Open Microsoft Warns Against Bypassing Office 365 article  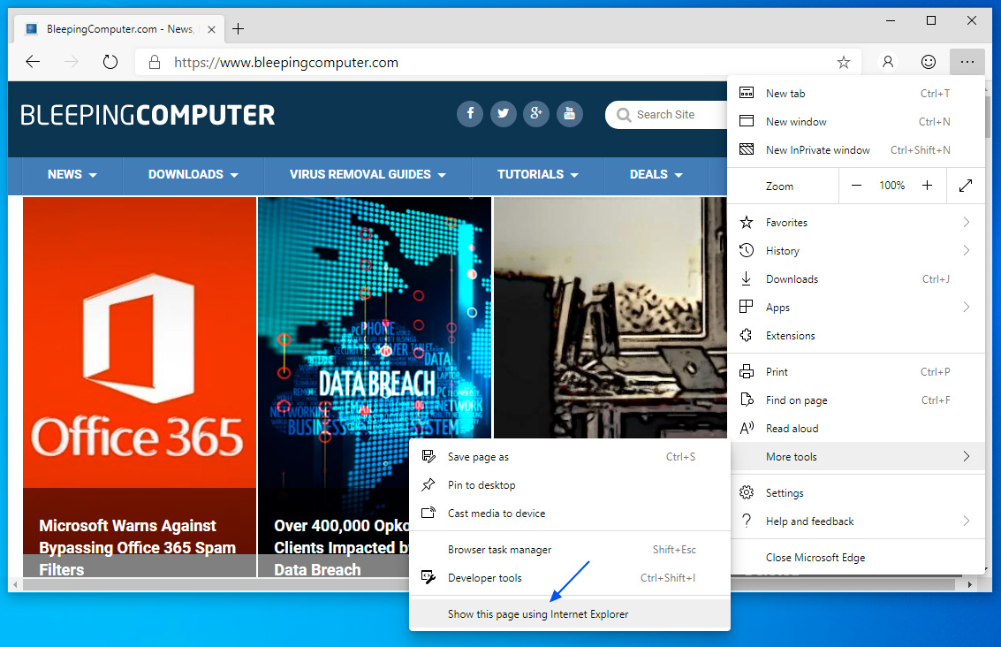tap(137, 547)
